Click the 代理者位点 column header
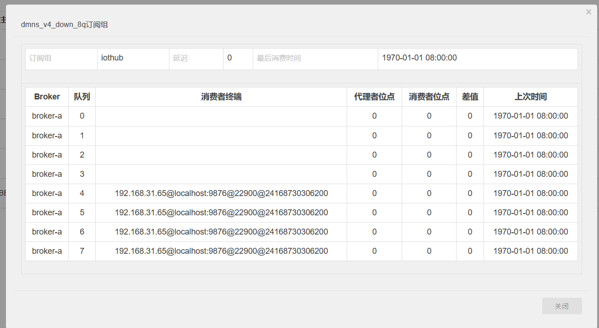The height and width of the screenshot is (328, 599). click(375, 97)
